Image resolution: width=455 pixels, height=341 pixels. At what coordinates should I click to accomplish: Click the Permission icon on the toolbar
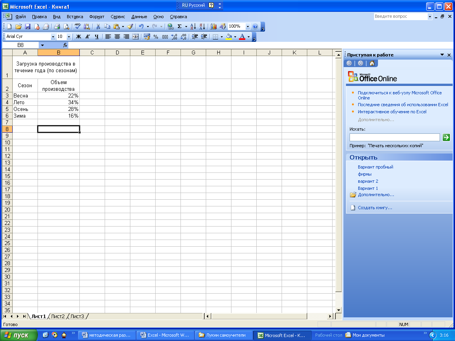tap(37, 27)
